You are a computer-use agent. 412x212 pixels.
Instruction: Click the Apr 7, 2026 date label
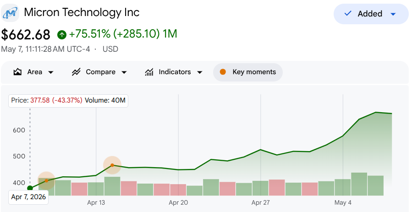(28, 197)
